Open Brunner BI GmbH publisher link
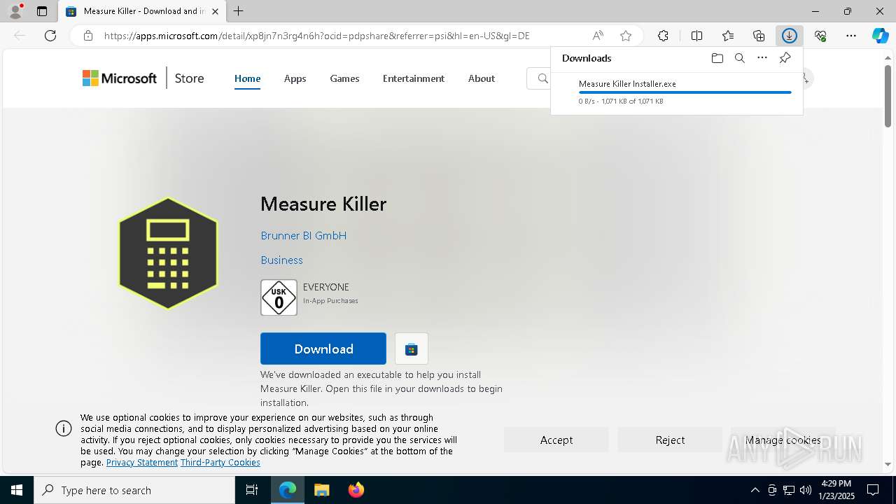The height and width of the screenshot is (504, 896). [303, 236]
